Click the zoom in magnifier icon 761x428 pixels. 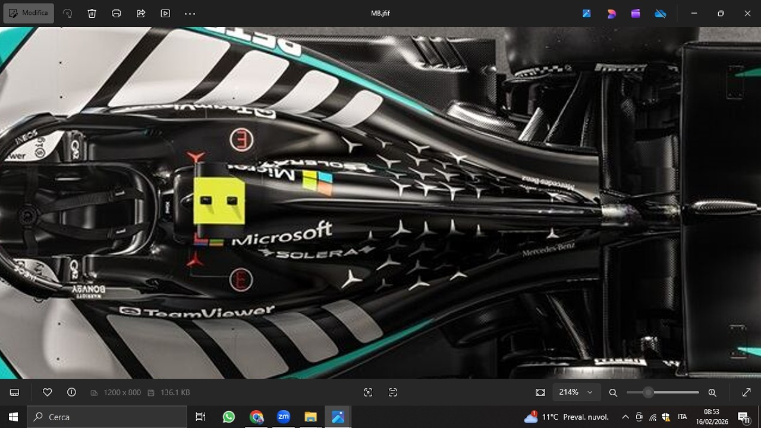point(712,392)
